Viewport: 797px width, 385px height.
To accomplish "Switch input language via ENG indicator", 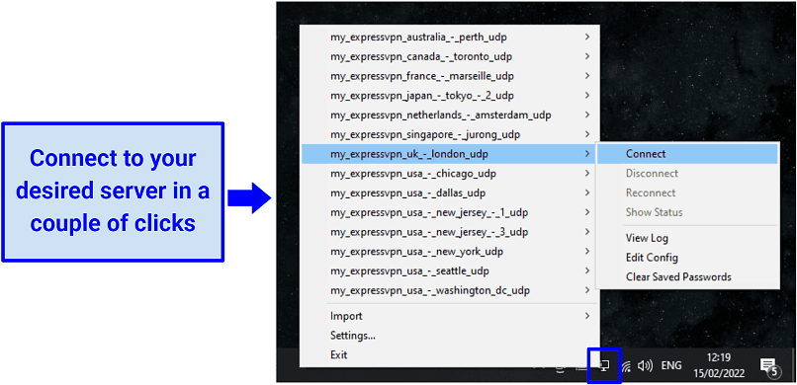I will pos(671,365).
